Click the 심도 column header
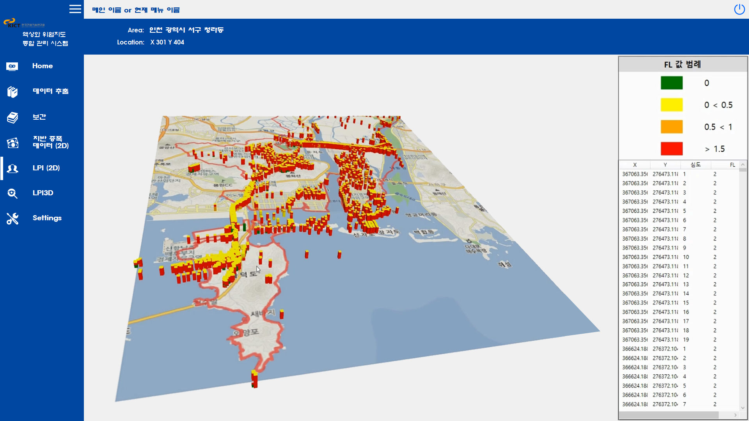Image resolution: width=749 pixels, height=421 pixels. (x=696, y=165)
